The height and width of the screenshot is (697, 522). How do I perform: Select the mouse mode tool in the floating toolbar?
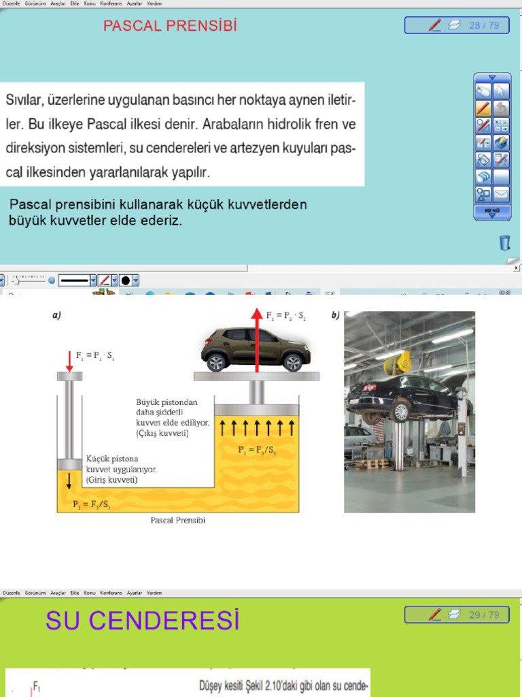(x=483, y=92)
